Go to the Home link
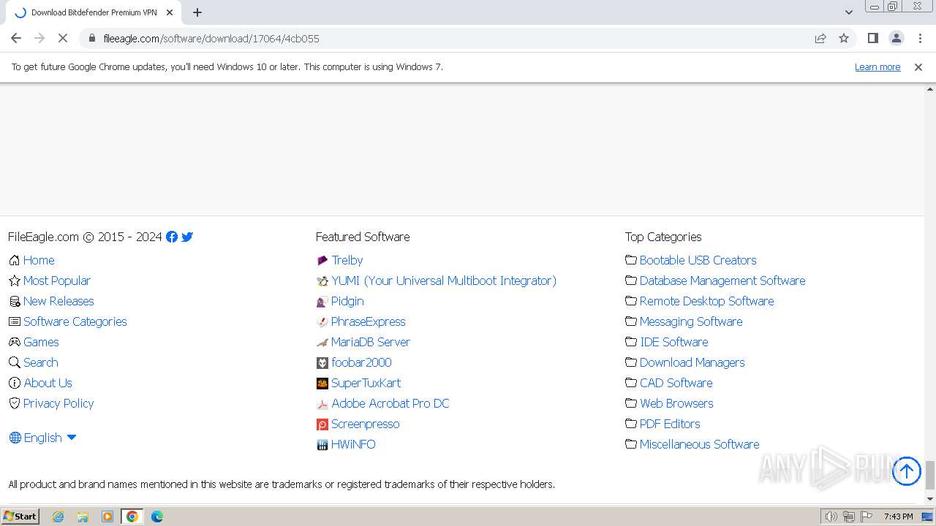This screenshot has height=526, width=936. [39, 260]
